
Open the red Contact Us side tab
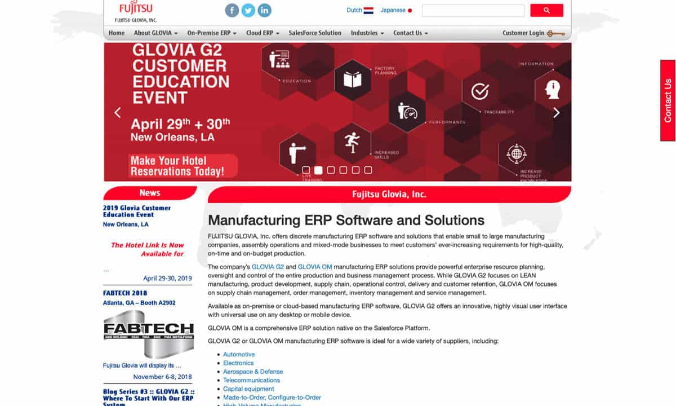pos(668,100)
